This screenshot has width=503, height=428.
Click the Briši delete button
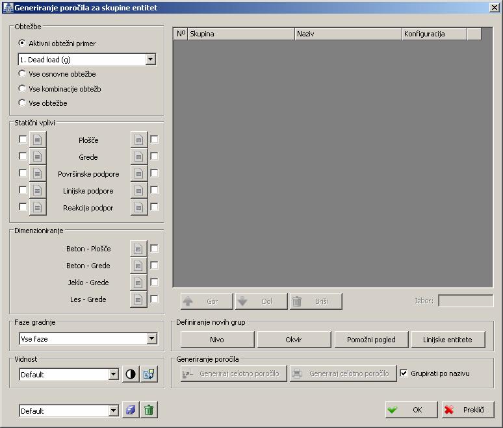pyautogui.click(x=316, y=301)
